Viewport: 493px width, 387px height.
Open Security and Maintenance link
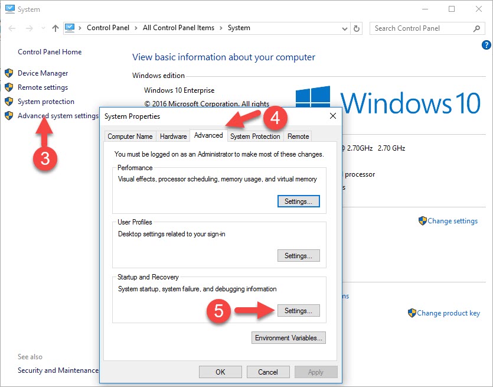coord(58,370)
